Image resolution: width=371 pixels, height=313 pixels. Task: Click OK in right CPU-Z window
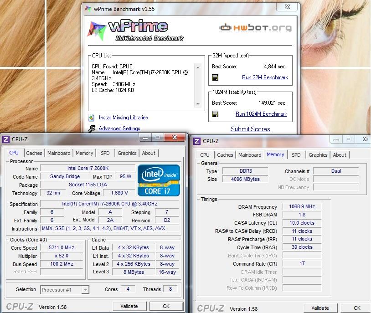pyautogui.click(x=357, y=308)
